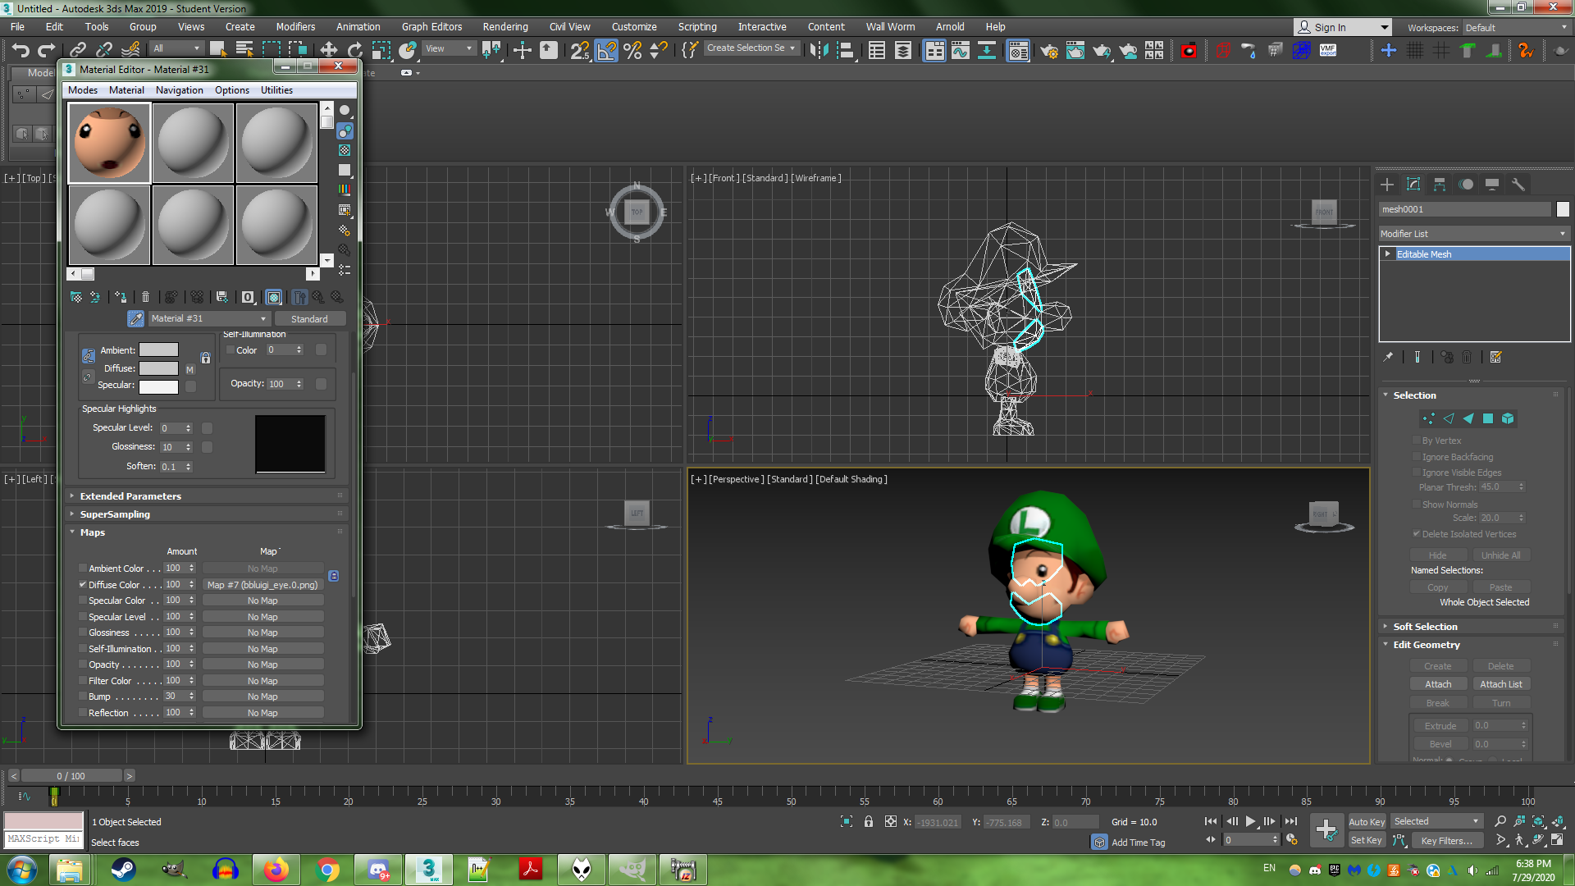Pick material from object eyedropper
Screen dimensions: 1575x886
coord(136,318)
